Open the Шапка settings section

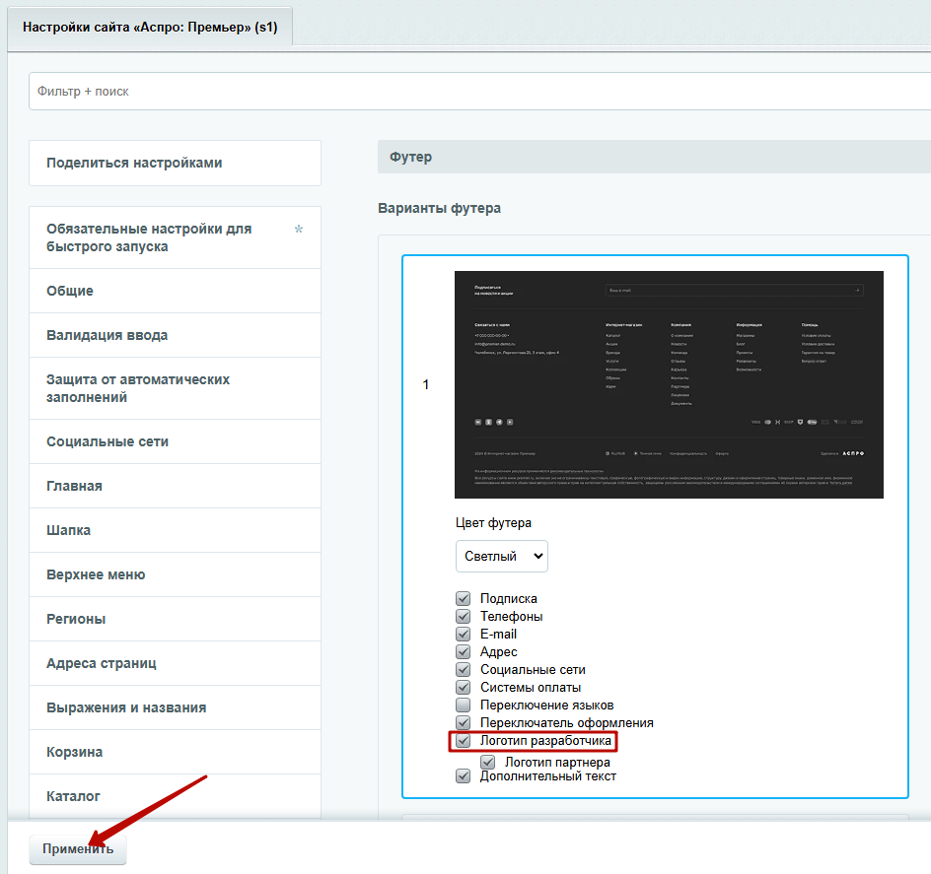point(176,530)
